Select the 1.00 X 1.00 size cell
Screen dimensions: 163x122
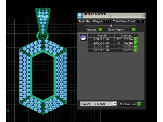pos(101,43)
